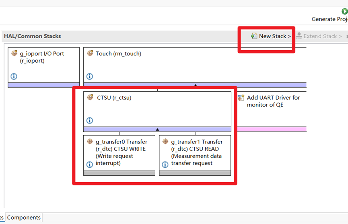Select the Touch (rm_touch) text
The height and width of the screenshot is (224, 348).
coord(119,53)
